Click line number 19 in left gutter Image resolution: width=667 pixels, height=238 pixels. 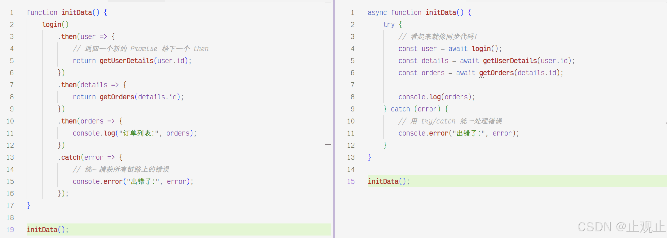(10, 230)
